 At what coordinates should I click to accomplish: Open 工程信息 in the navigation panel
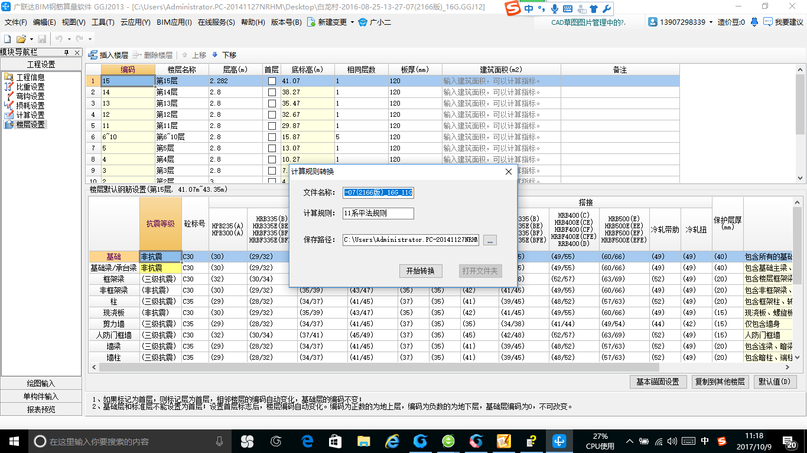[30, 77]
